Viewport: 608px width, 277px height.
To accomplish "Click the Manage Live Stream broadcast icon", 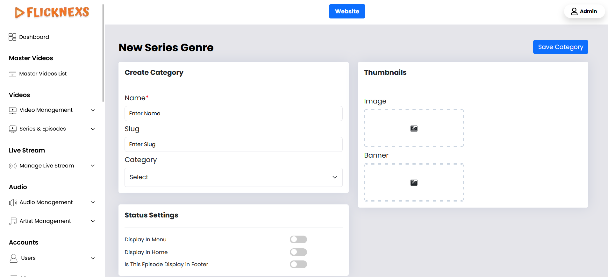I will tap(12, 166).
